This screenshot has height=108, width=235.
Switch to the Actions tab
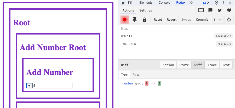pos(128,10)
